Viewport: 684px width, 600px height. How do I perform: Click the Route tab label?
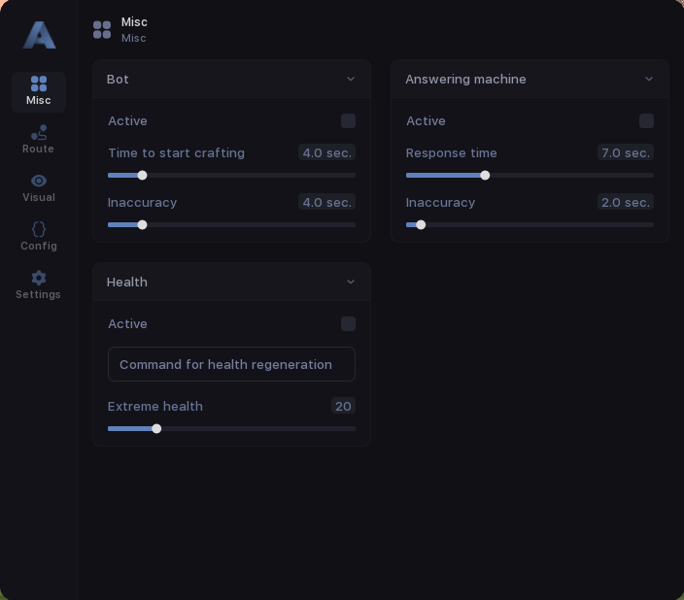[38, 150]
